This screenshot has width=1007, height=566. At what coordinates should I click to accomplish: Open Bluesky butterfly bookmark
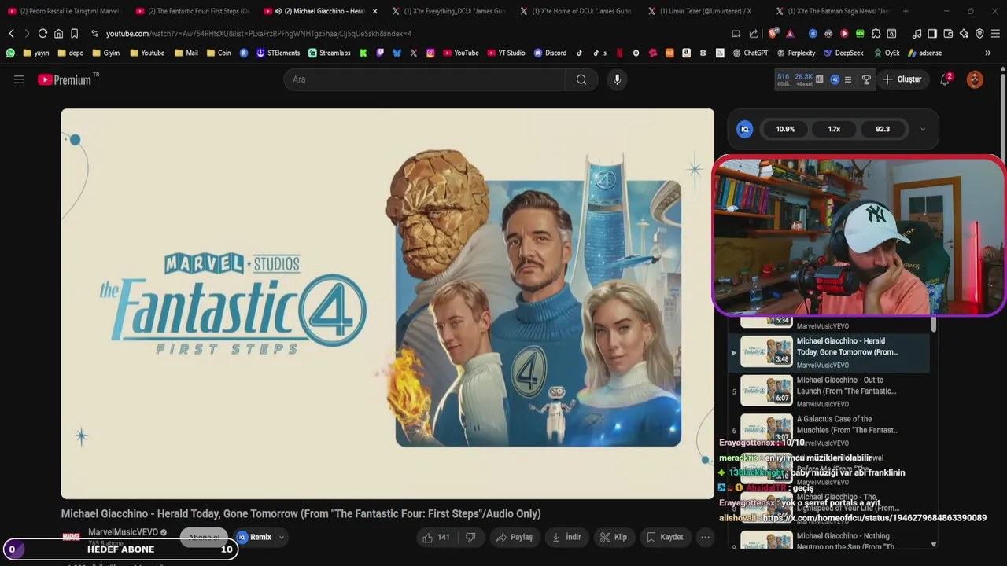(397, 53)
